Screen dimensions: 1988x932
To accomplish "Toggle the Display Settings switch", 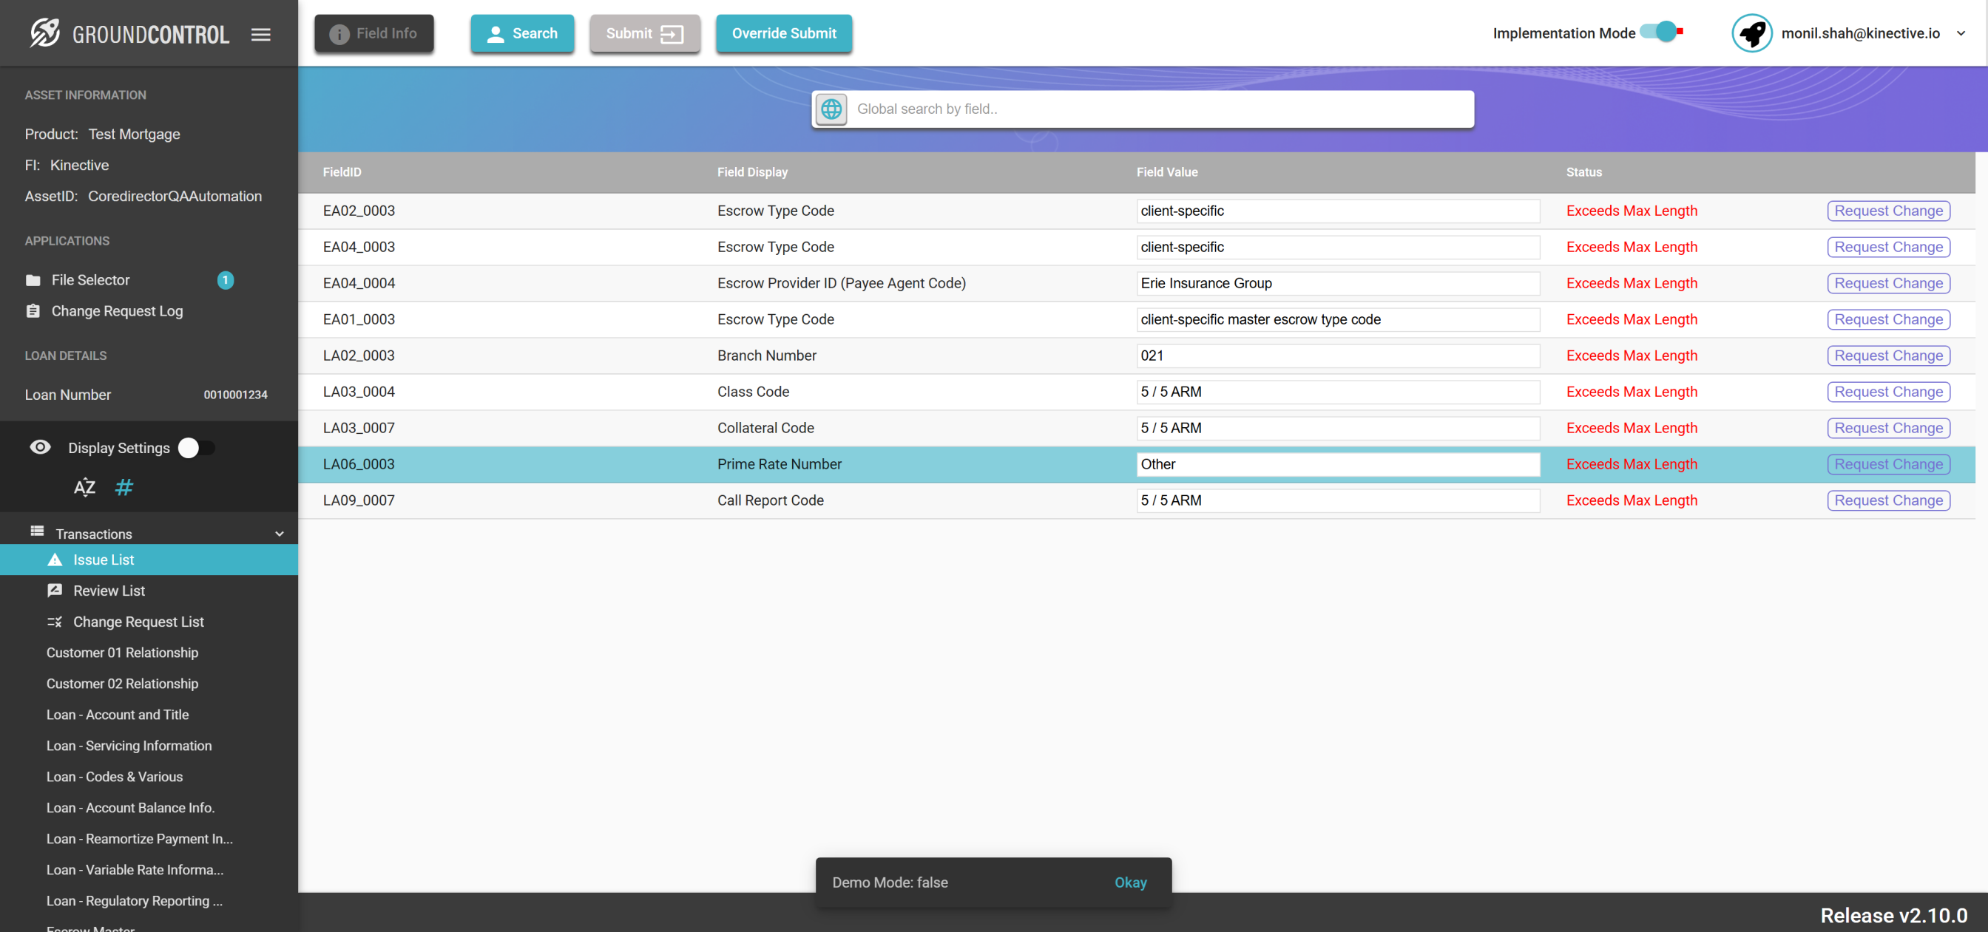I will coord(197,447).
